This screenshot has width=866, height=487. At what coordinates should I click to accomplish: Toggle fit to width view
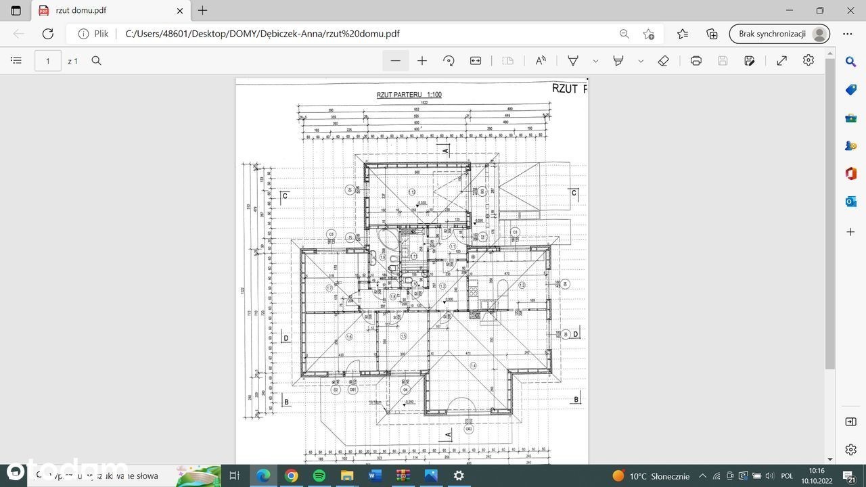476,61
